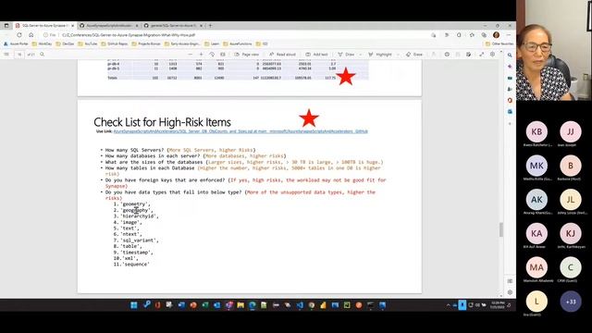This screenshot has height=333, width=592.
Task: Open the DevOps bookmarks folder
Action: [x=66, y=43]
